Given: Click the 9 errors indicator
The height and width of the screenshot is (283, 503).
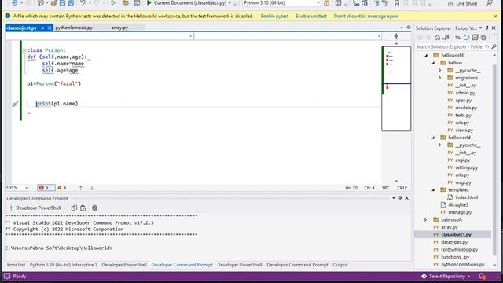Looking at the screenshot, I should point(46,188).
